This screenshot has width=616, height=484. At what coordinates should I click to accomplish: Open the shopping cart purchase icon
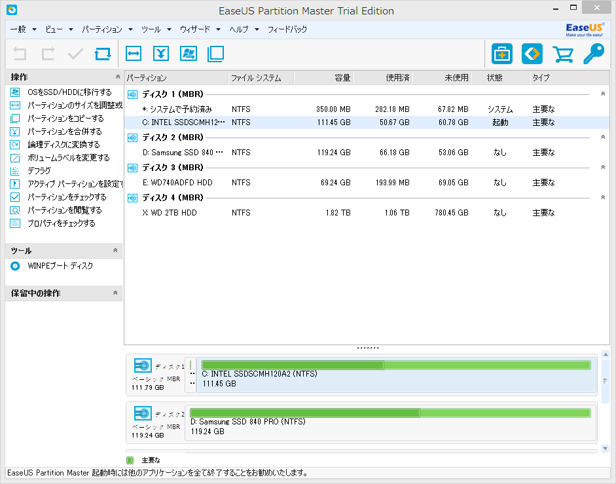point(562,54)
